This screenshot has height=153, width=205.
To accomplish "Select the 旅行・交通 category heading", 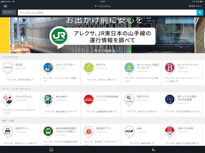I will (8, 121).
